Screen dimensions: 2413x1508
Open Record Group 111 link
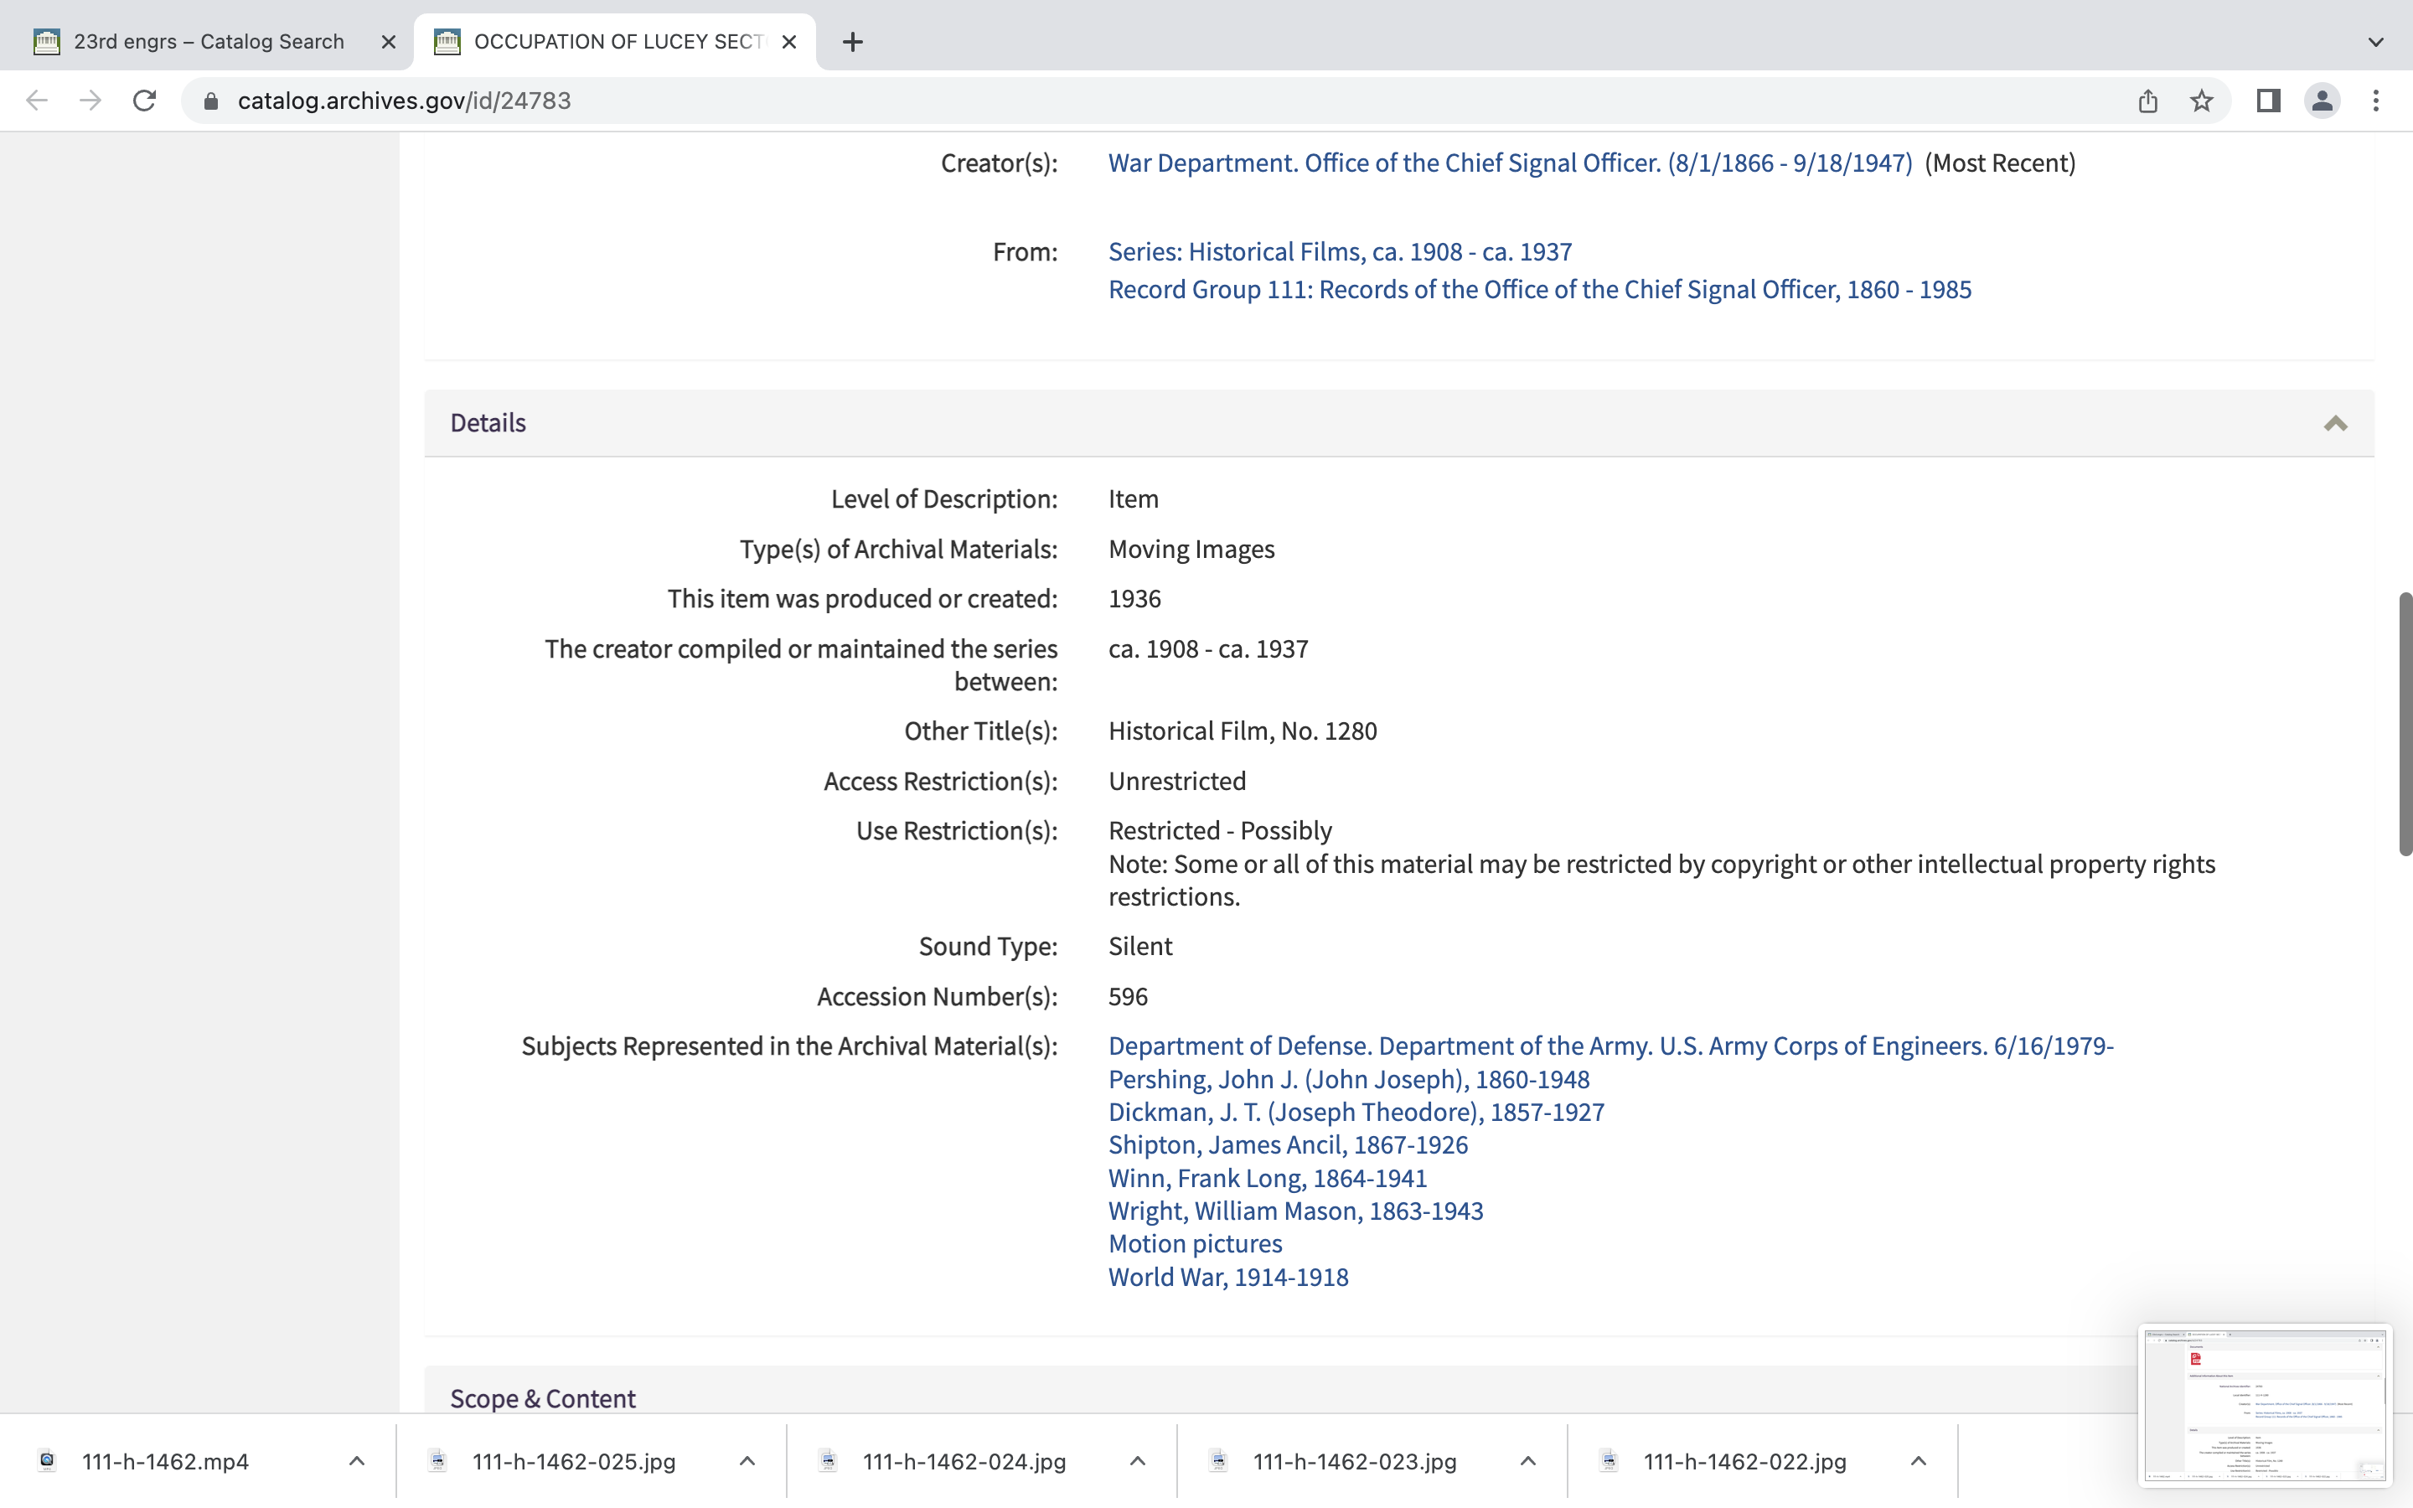(x=1539, y=289)
